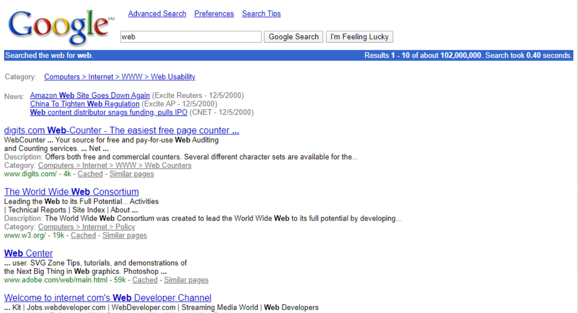Image resolution: width=578 pixels, height=313 pixels.
Task: Open the Preferences link
Action: 214,14
